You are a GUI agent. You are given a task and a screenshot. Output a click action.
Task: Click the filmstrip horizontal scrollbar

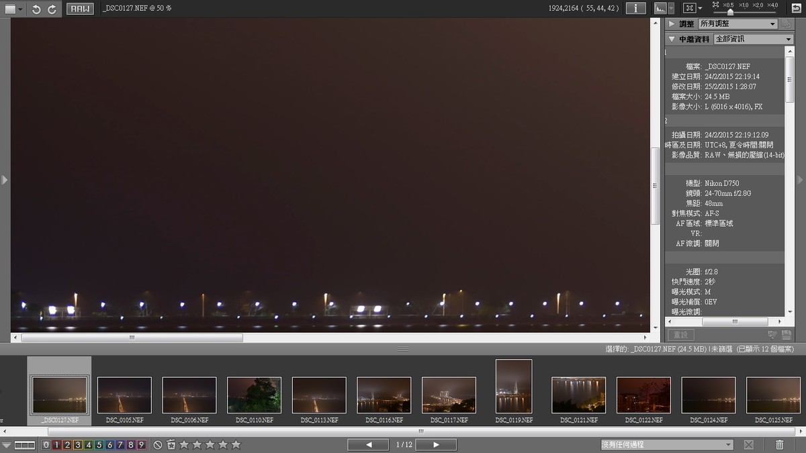pos(421,431)
